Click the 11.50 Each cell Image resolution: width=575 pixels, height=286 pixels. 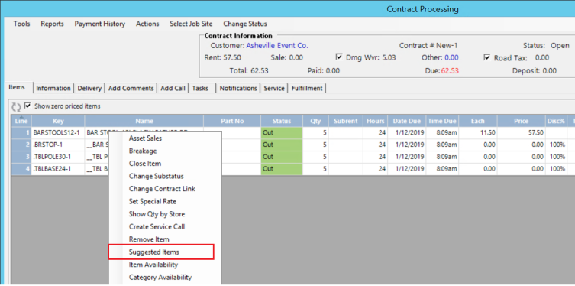(478, 132)
